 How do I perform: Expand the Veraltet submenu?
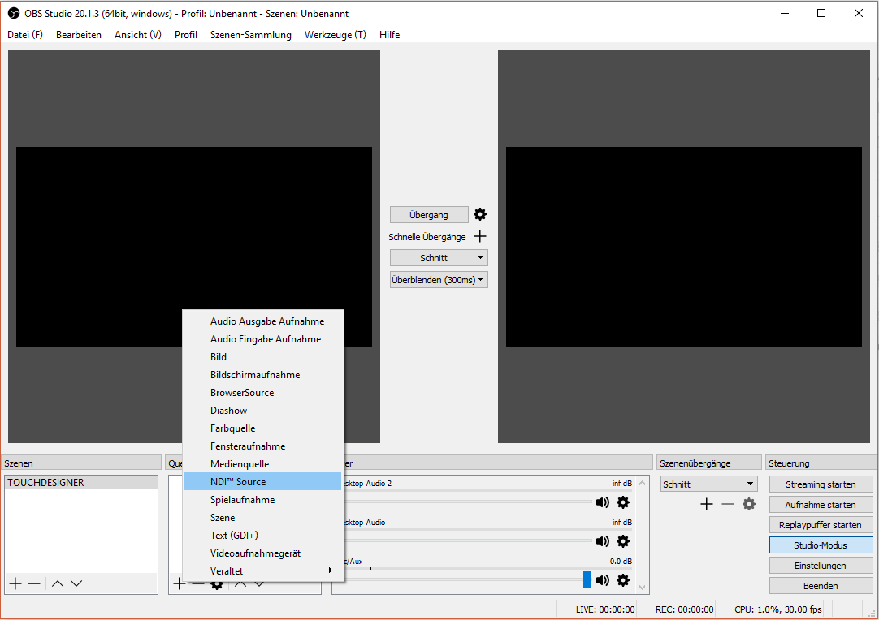262,570
